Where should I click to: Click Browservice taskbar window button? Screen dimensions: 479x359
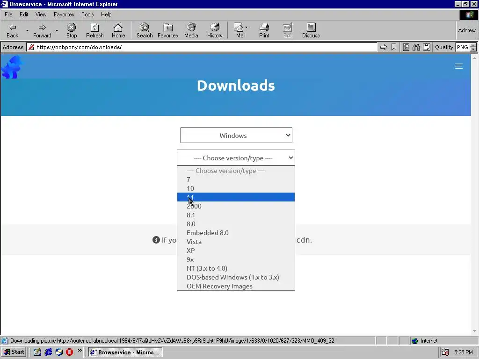pos(125,352)
